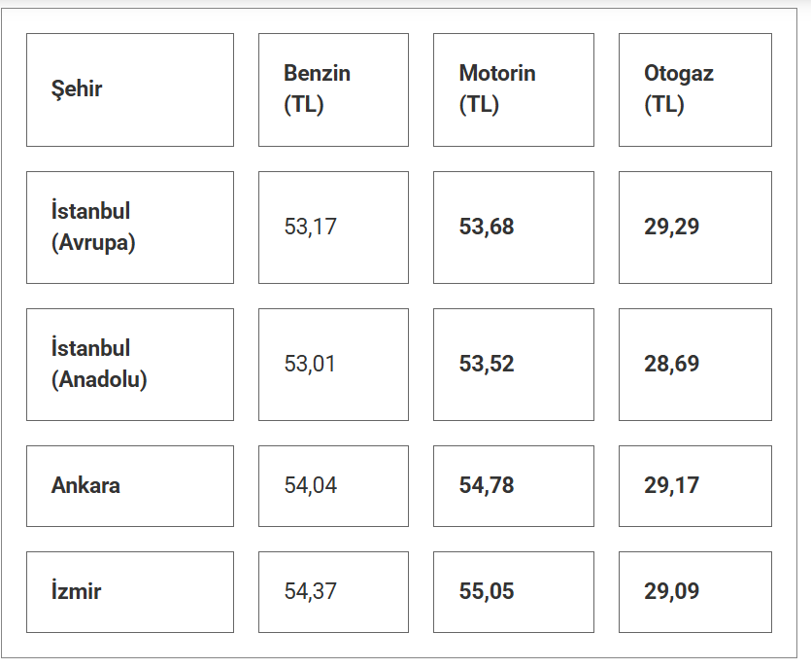
Task: Click the 54,04 benzin price cell
Action: [333, 485]
